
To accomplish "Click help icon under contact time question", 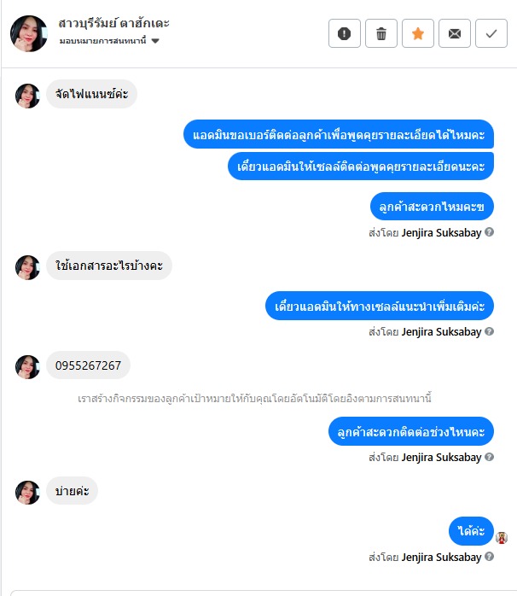I will click(x=489, y=457).
